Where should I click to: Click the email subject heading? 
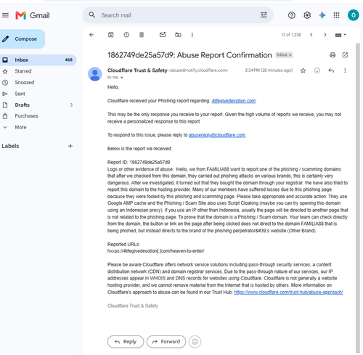coord(189,55)
